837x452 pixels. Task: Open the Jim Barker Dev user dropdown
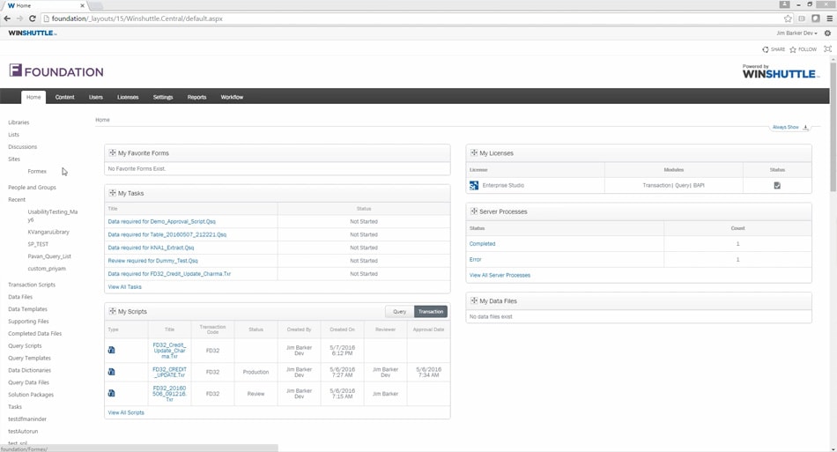796,33
